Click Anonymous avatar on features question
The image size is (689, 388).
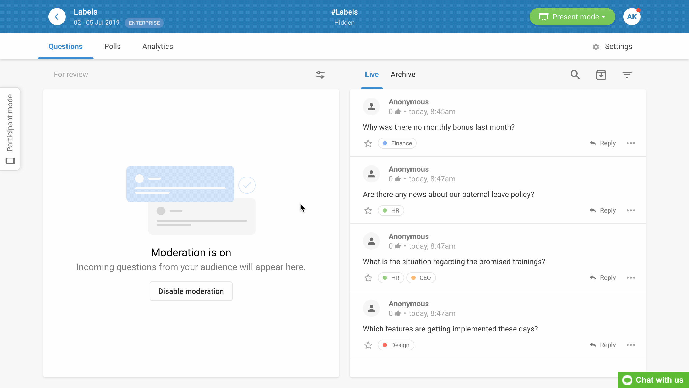click(371, 308)
